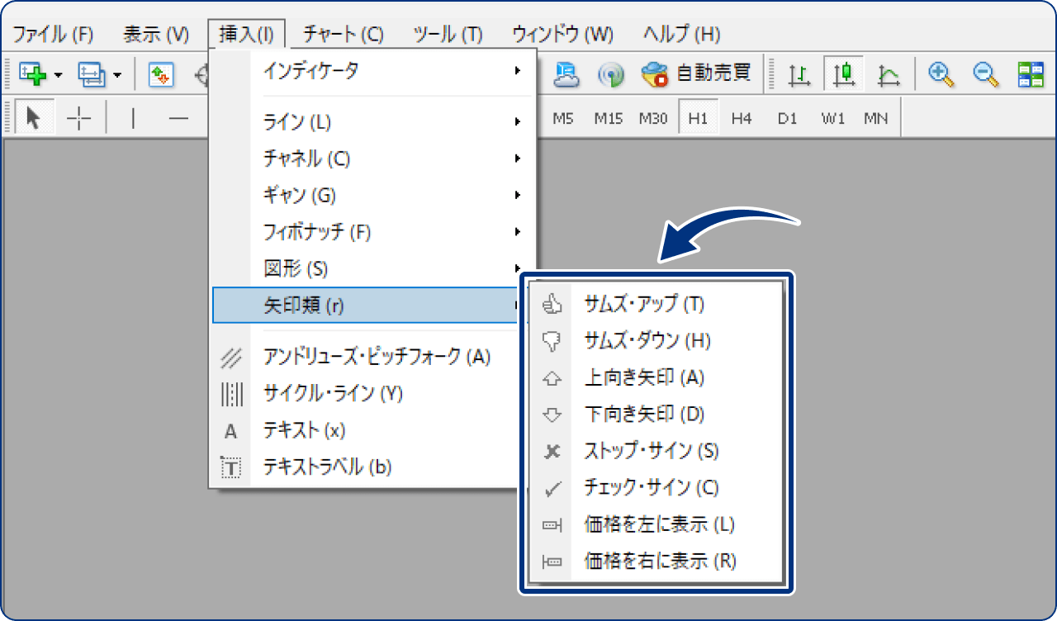Image resolution: width=1057 pixels, height=621 pixels.
Task: Zoom out of the chart
Action: click(985, 73)
